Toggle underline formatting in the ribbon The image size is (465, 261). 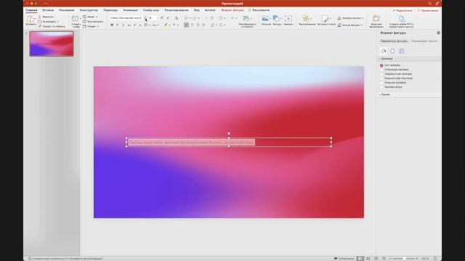[123, 25]
